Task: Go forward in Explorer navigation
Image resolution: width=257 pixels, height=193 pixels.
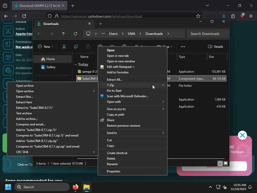Action: pos(51,34)
